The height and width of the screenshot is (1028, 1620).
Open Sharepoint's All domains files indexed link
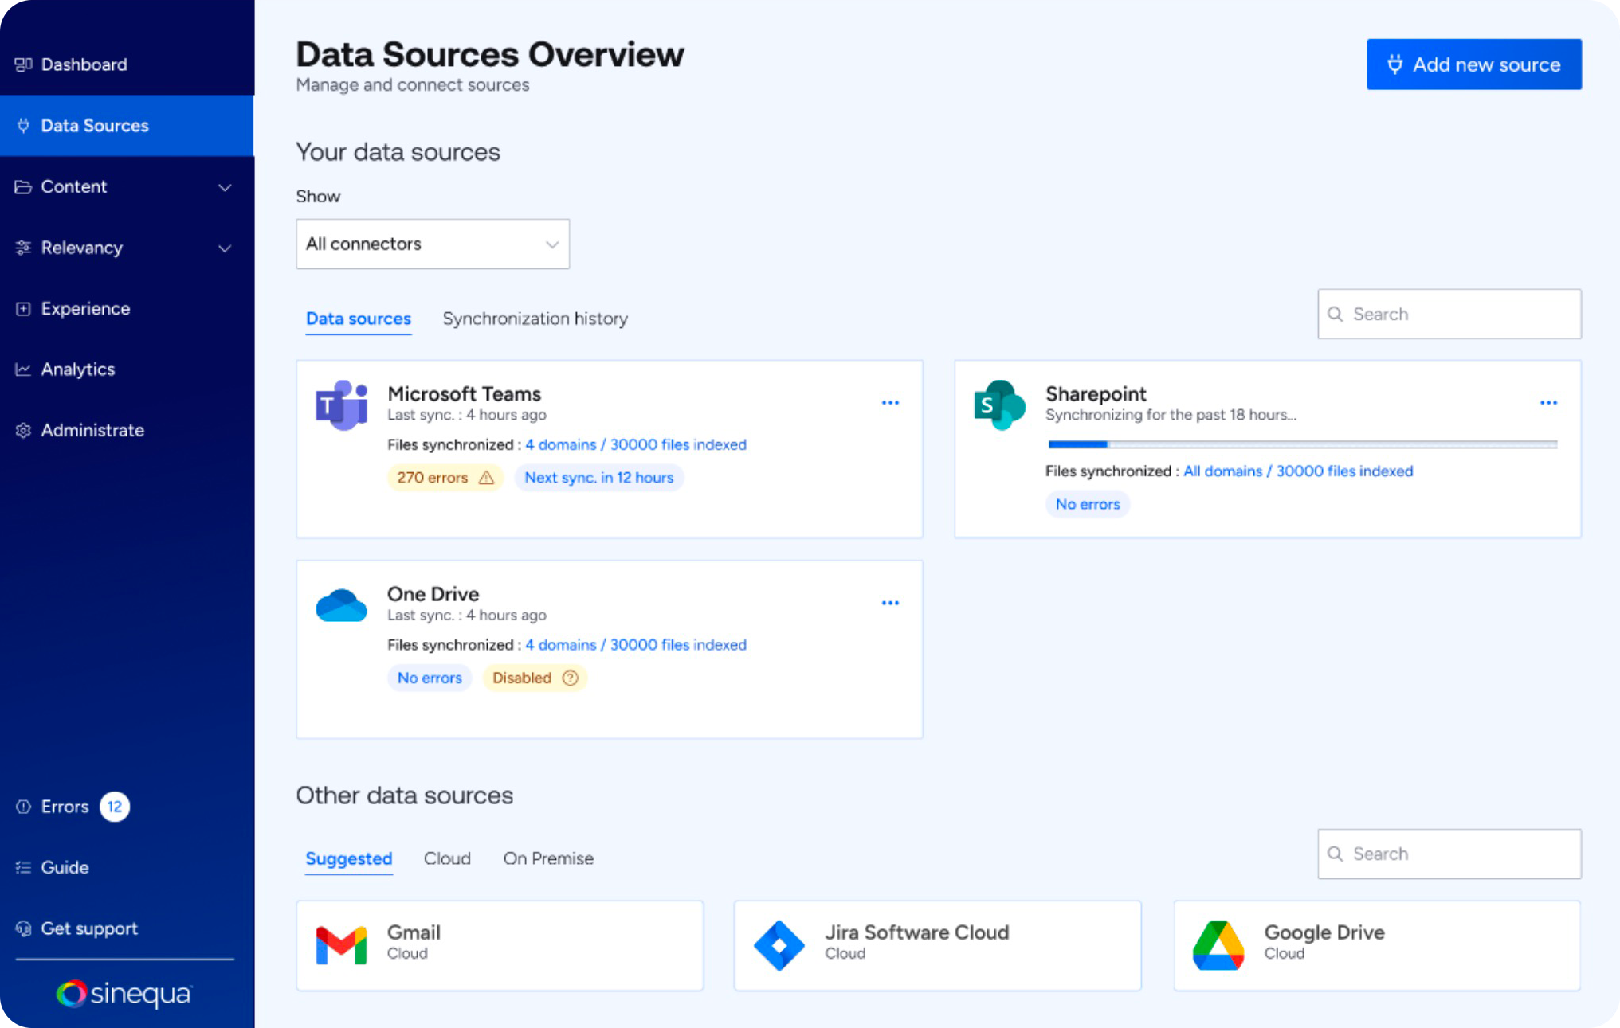tap(1297, 471)
